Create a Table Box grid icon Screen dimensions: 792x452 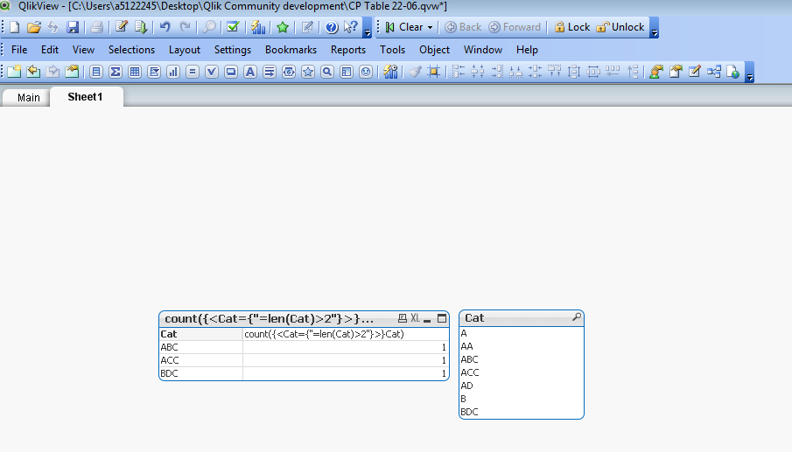pos(135,72)
